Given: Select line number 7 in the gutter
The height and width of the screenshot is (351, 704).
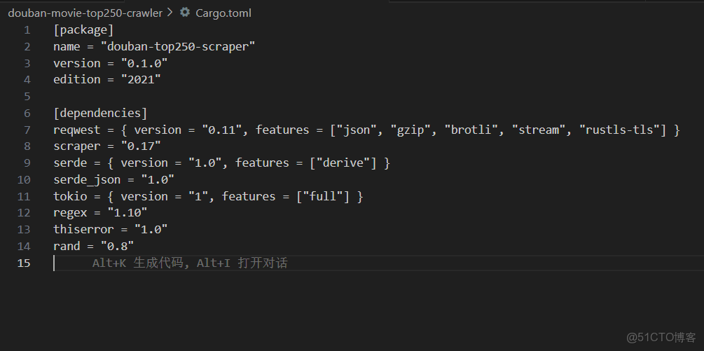Looking at the screenshot, I should pos(27,130).
